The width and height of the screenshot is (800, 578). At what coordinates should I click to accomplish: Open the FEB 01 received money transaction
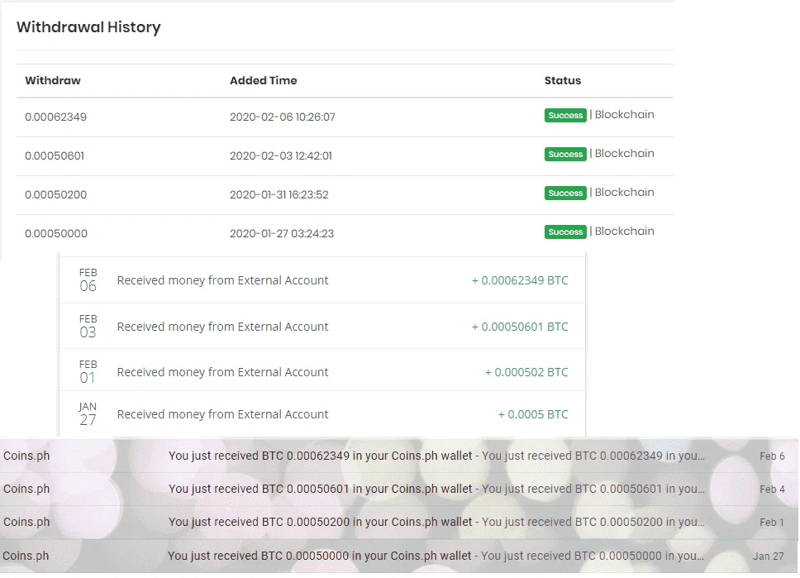[322, 370]
